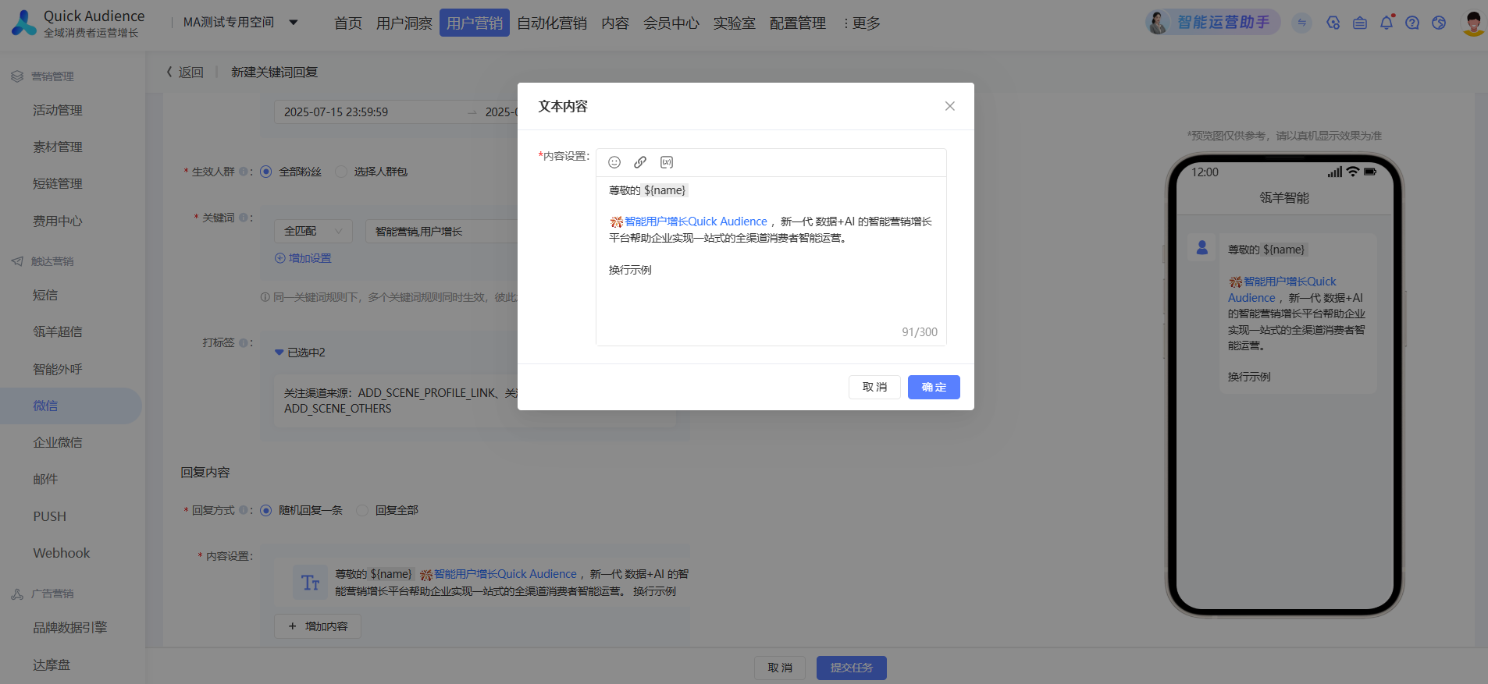Click the 提交任务 button
Image resolution: width=1488 pixels, height=684 pixels.
click(x=851, y=668)
